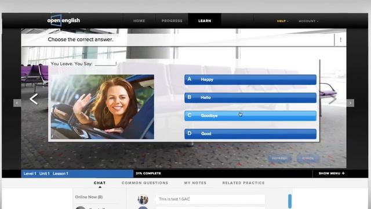371x209 pixels.
Task: Choose answer B Hello
Action: pyautogui.click(x=250, y=98)
